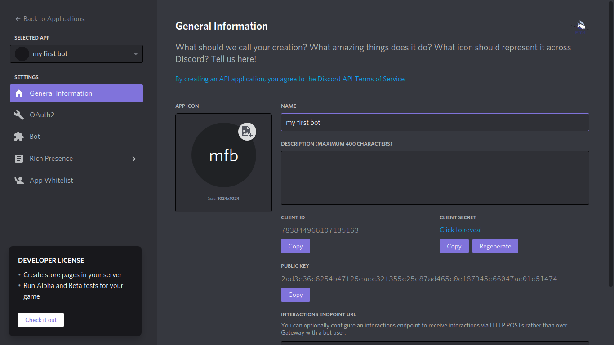Open the General Information settings page
Viewport: 614px width, 345px height.
click(x=76, y=93)
